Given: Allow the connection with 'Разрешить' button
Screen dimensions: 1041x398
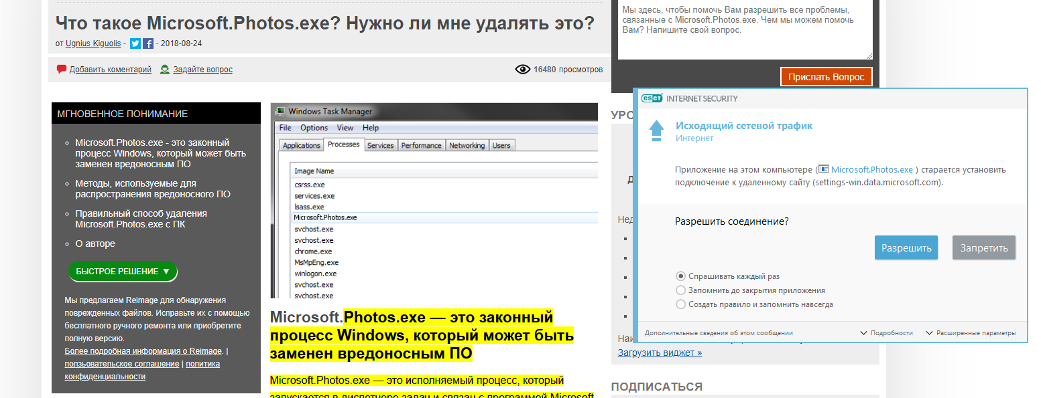Looking at the screenshot, I should click(x=906, y=247).
